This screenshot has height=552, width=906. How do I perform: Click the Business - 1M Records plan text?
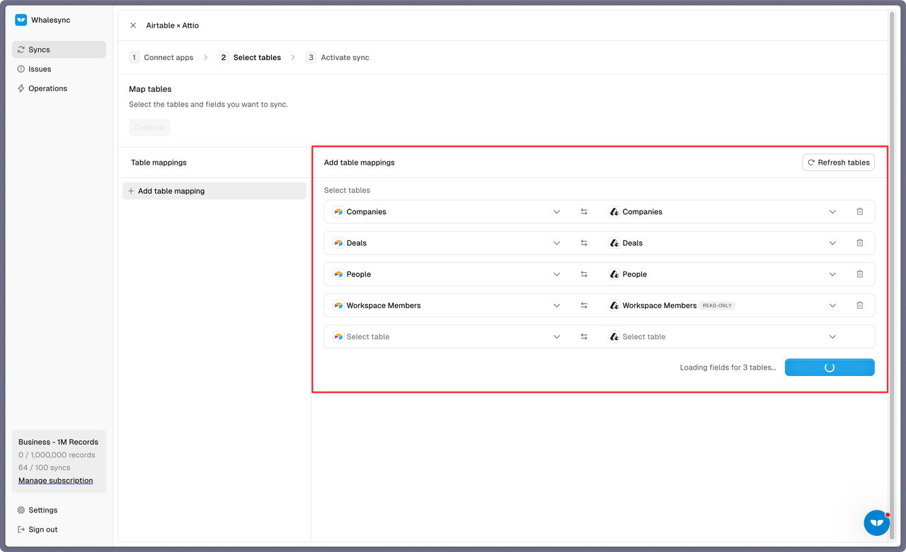(58, 442)
